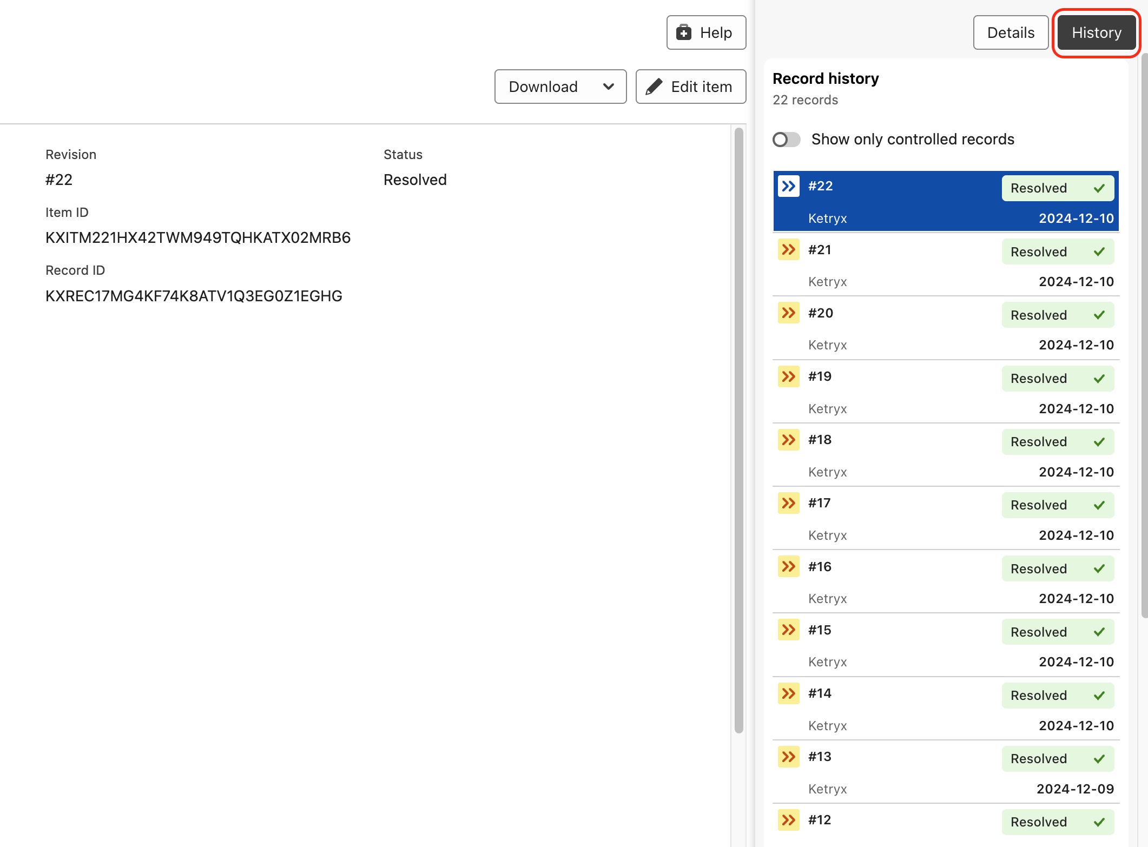Click the Record ID value KXREC17MG4KF74K8ATV1Q3EG0Z1EGHG

click(x=194, y=296)
